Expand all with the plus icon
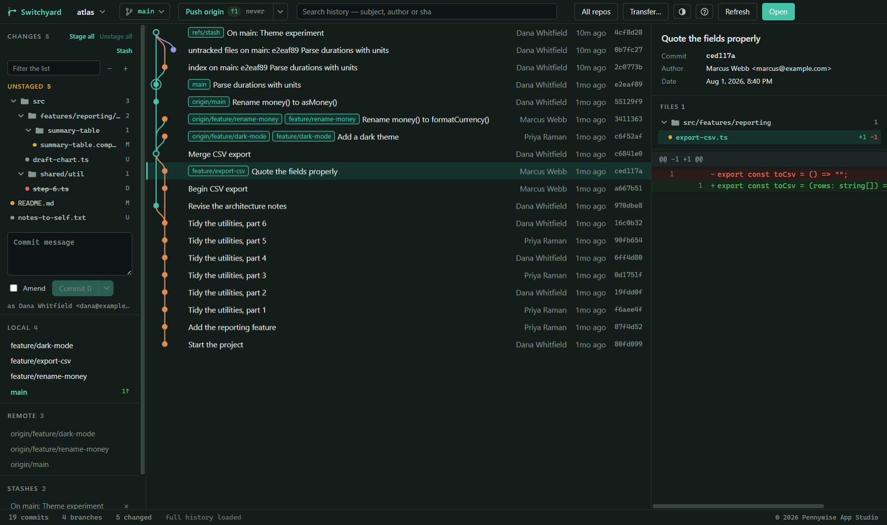Viewport: 887px width, 525px height. point(125,68)
